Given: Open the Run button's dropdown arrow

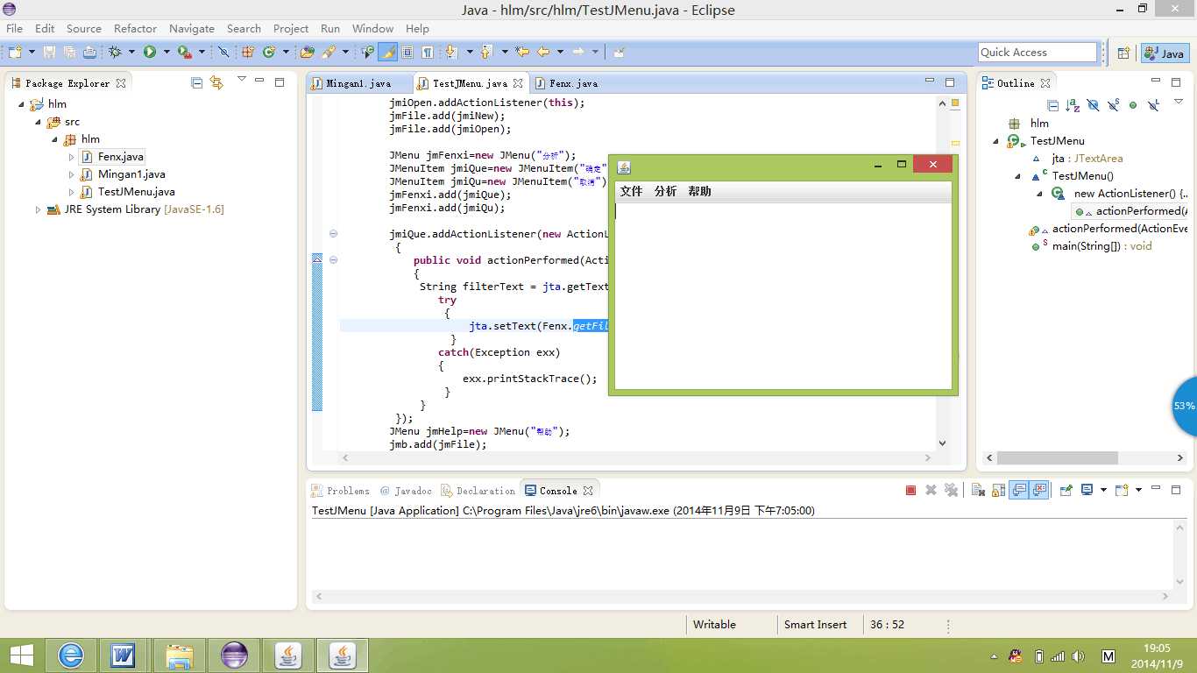Looking at the screenshot, I should tap(166, 53).
